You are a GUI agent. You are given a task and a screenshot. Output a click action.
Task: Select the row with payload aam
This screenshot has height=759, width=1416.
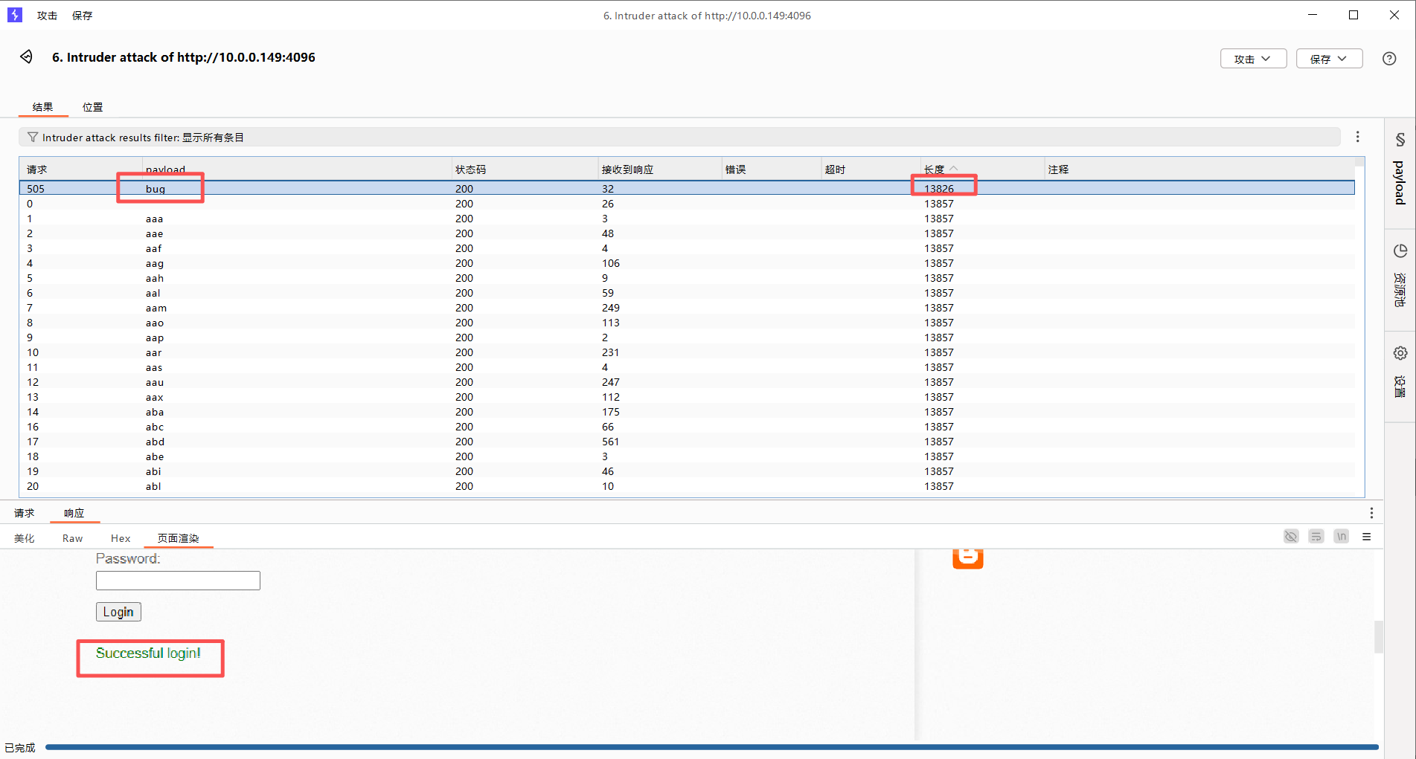[x=687, y=308]
